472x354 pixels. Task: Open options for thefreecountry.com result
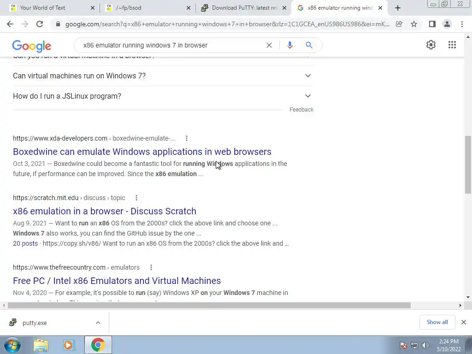click(x=151, y=267)
